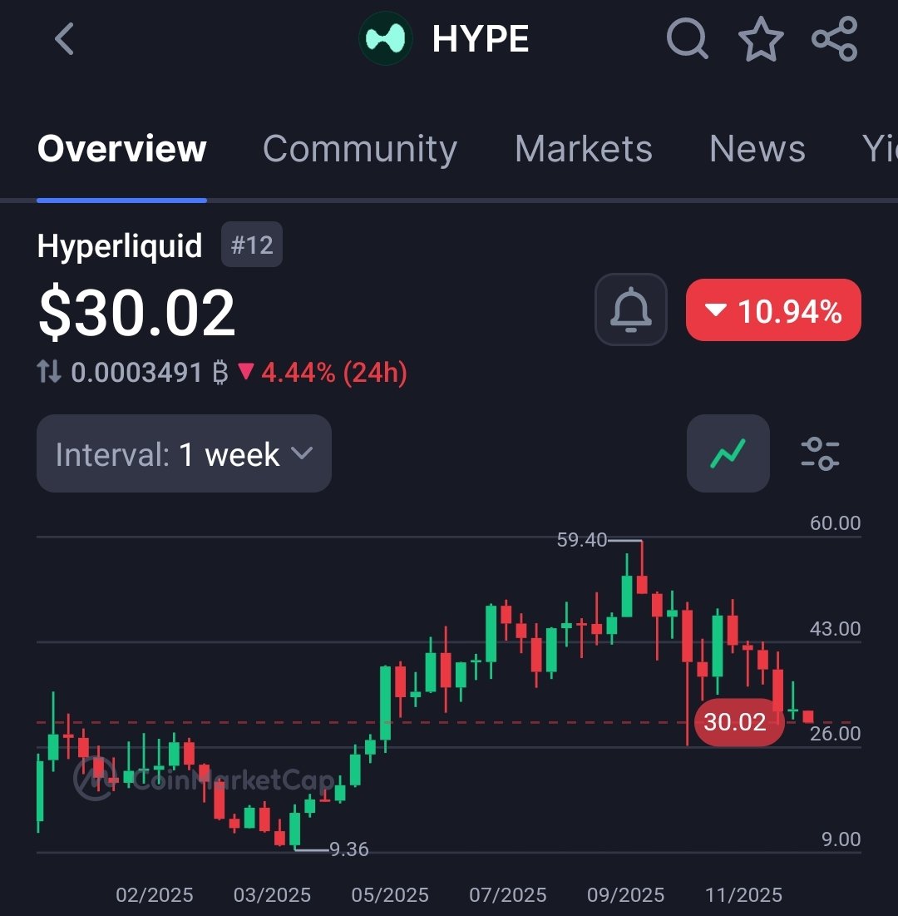Open chart settings sliders icon

820,453
